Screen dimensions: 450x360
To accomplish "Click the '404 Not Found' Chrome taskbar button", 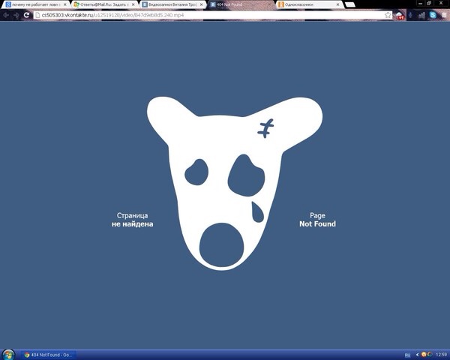I will [48, 355].
